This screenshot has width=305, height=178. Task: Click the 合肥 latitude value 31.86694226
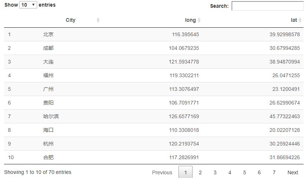285,157
